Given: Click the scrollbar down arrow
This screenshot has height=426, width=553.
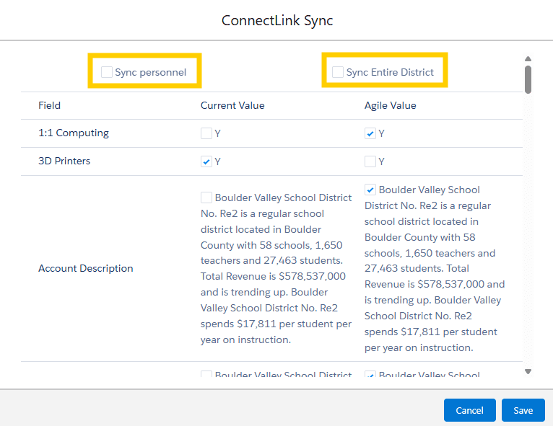Looking at the screenshot, I should 528,372.
